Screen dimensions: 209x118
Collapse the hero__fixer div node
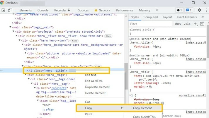pyautogui.click(x=16, y=36)
